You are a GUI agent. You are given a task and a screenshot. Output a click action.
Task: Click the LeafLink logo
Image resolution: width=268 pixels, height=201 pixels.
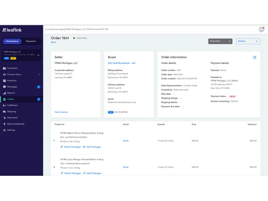point(12,30)
